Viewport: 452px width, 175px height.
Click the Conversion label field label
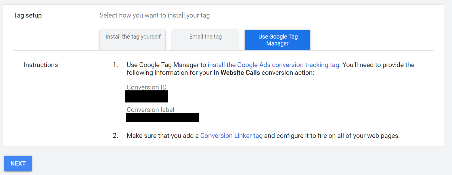pyautogui.click(x=150, y=110)
